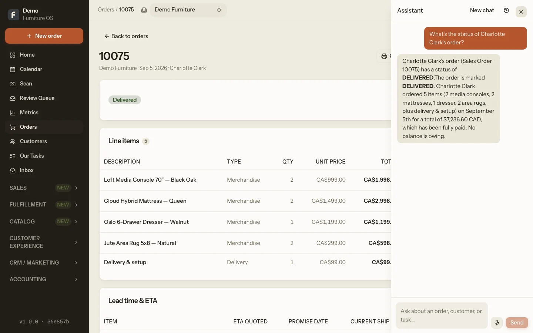Select Customers in the sidebar
The image size is (533, 333).
point(44,141)
